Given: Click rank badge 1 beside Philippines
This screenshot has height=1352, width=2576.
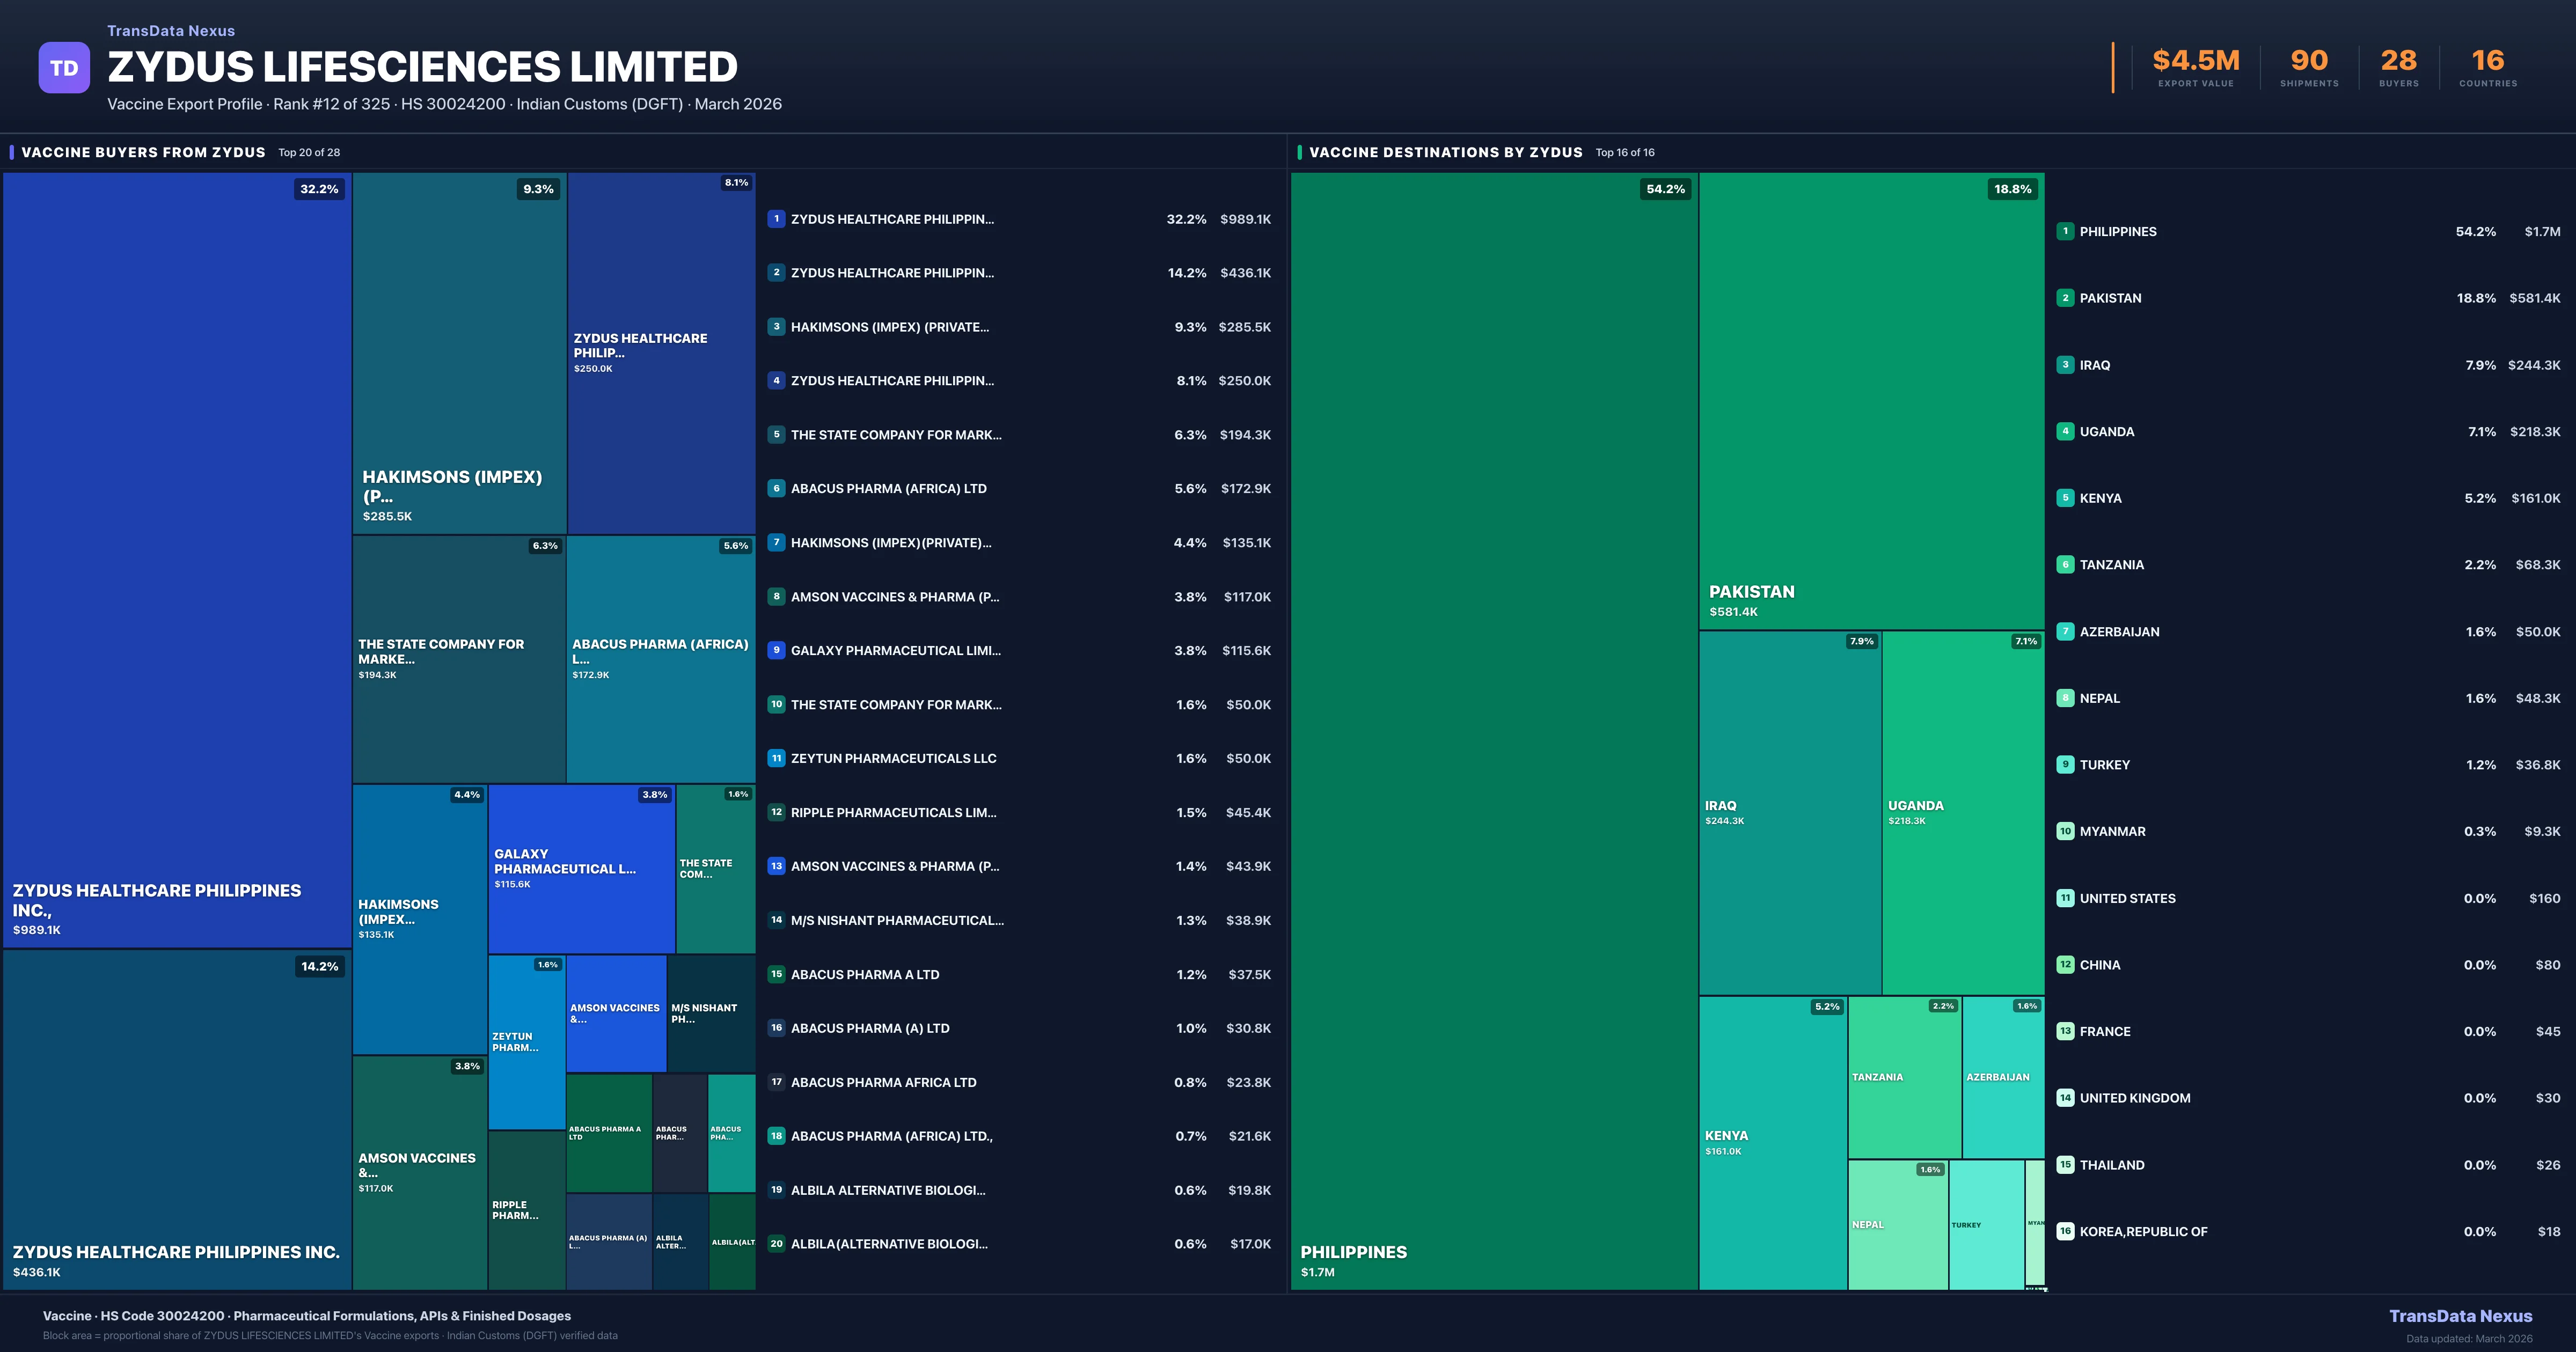Looking at the screenshot, I should pos(2065,231).
